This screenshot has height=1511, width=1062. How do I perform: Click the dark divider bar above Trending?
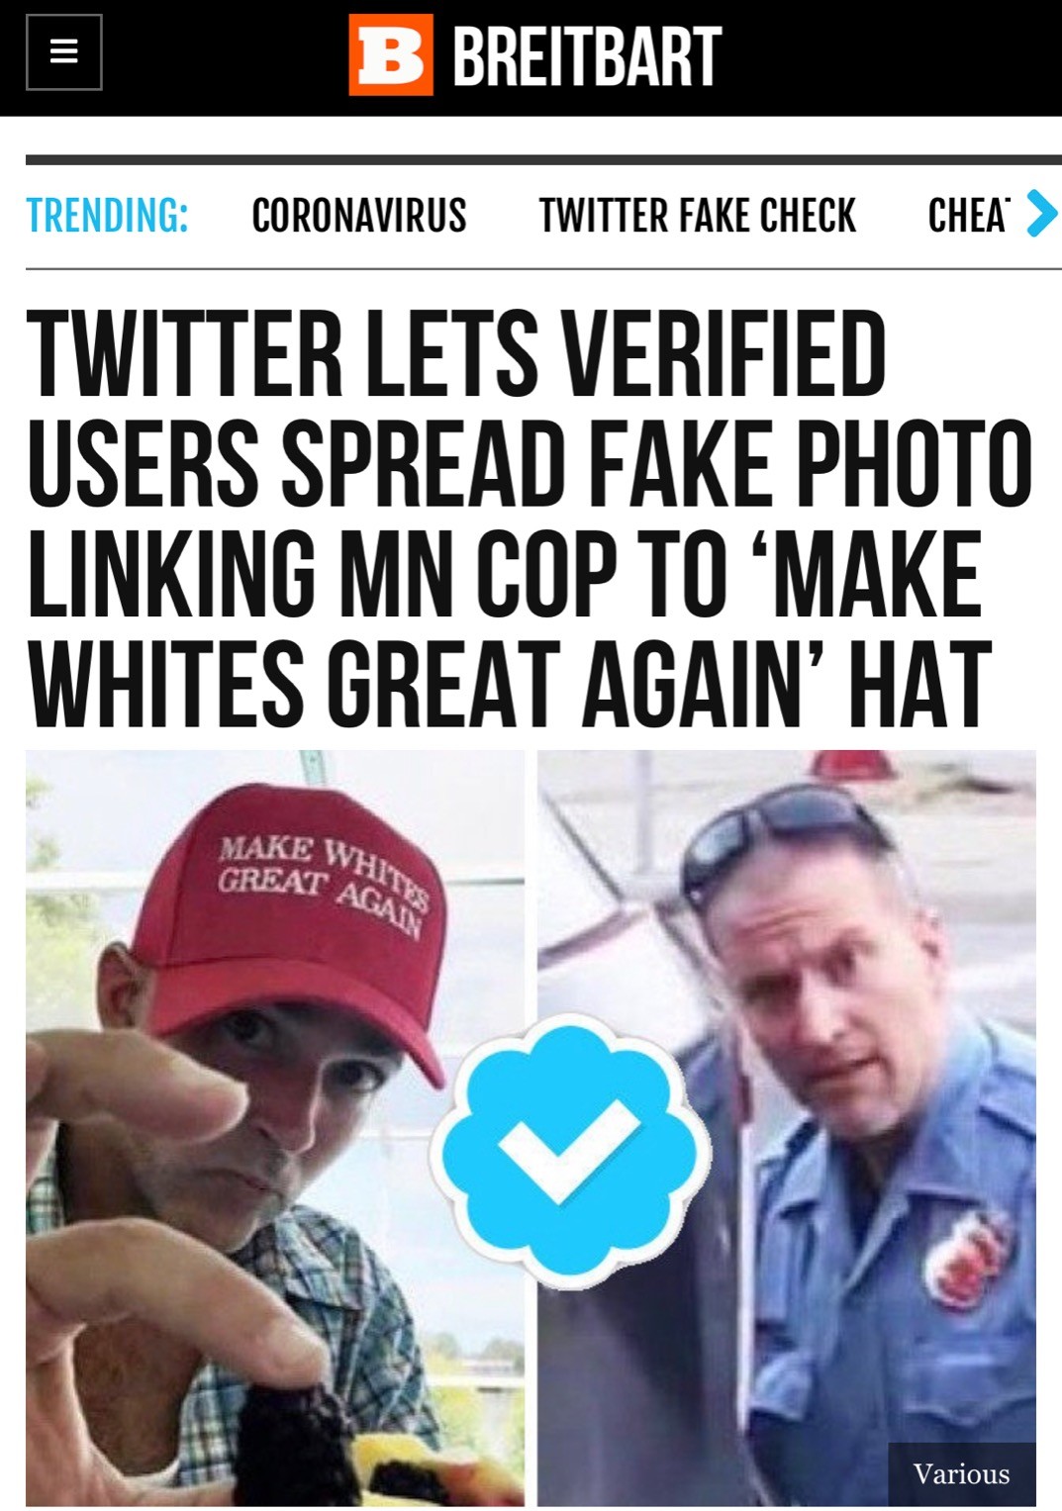(x=543, y=159)
